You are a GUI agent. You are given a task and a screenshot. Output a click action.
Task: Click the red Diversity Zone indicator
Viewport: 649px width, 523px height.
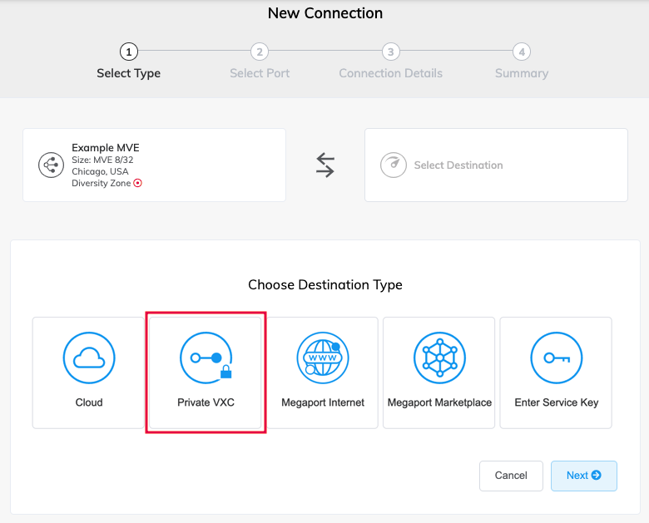click(138, 183)
